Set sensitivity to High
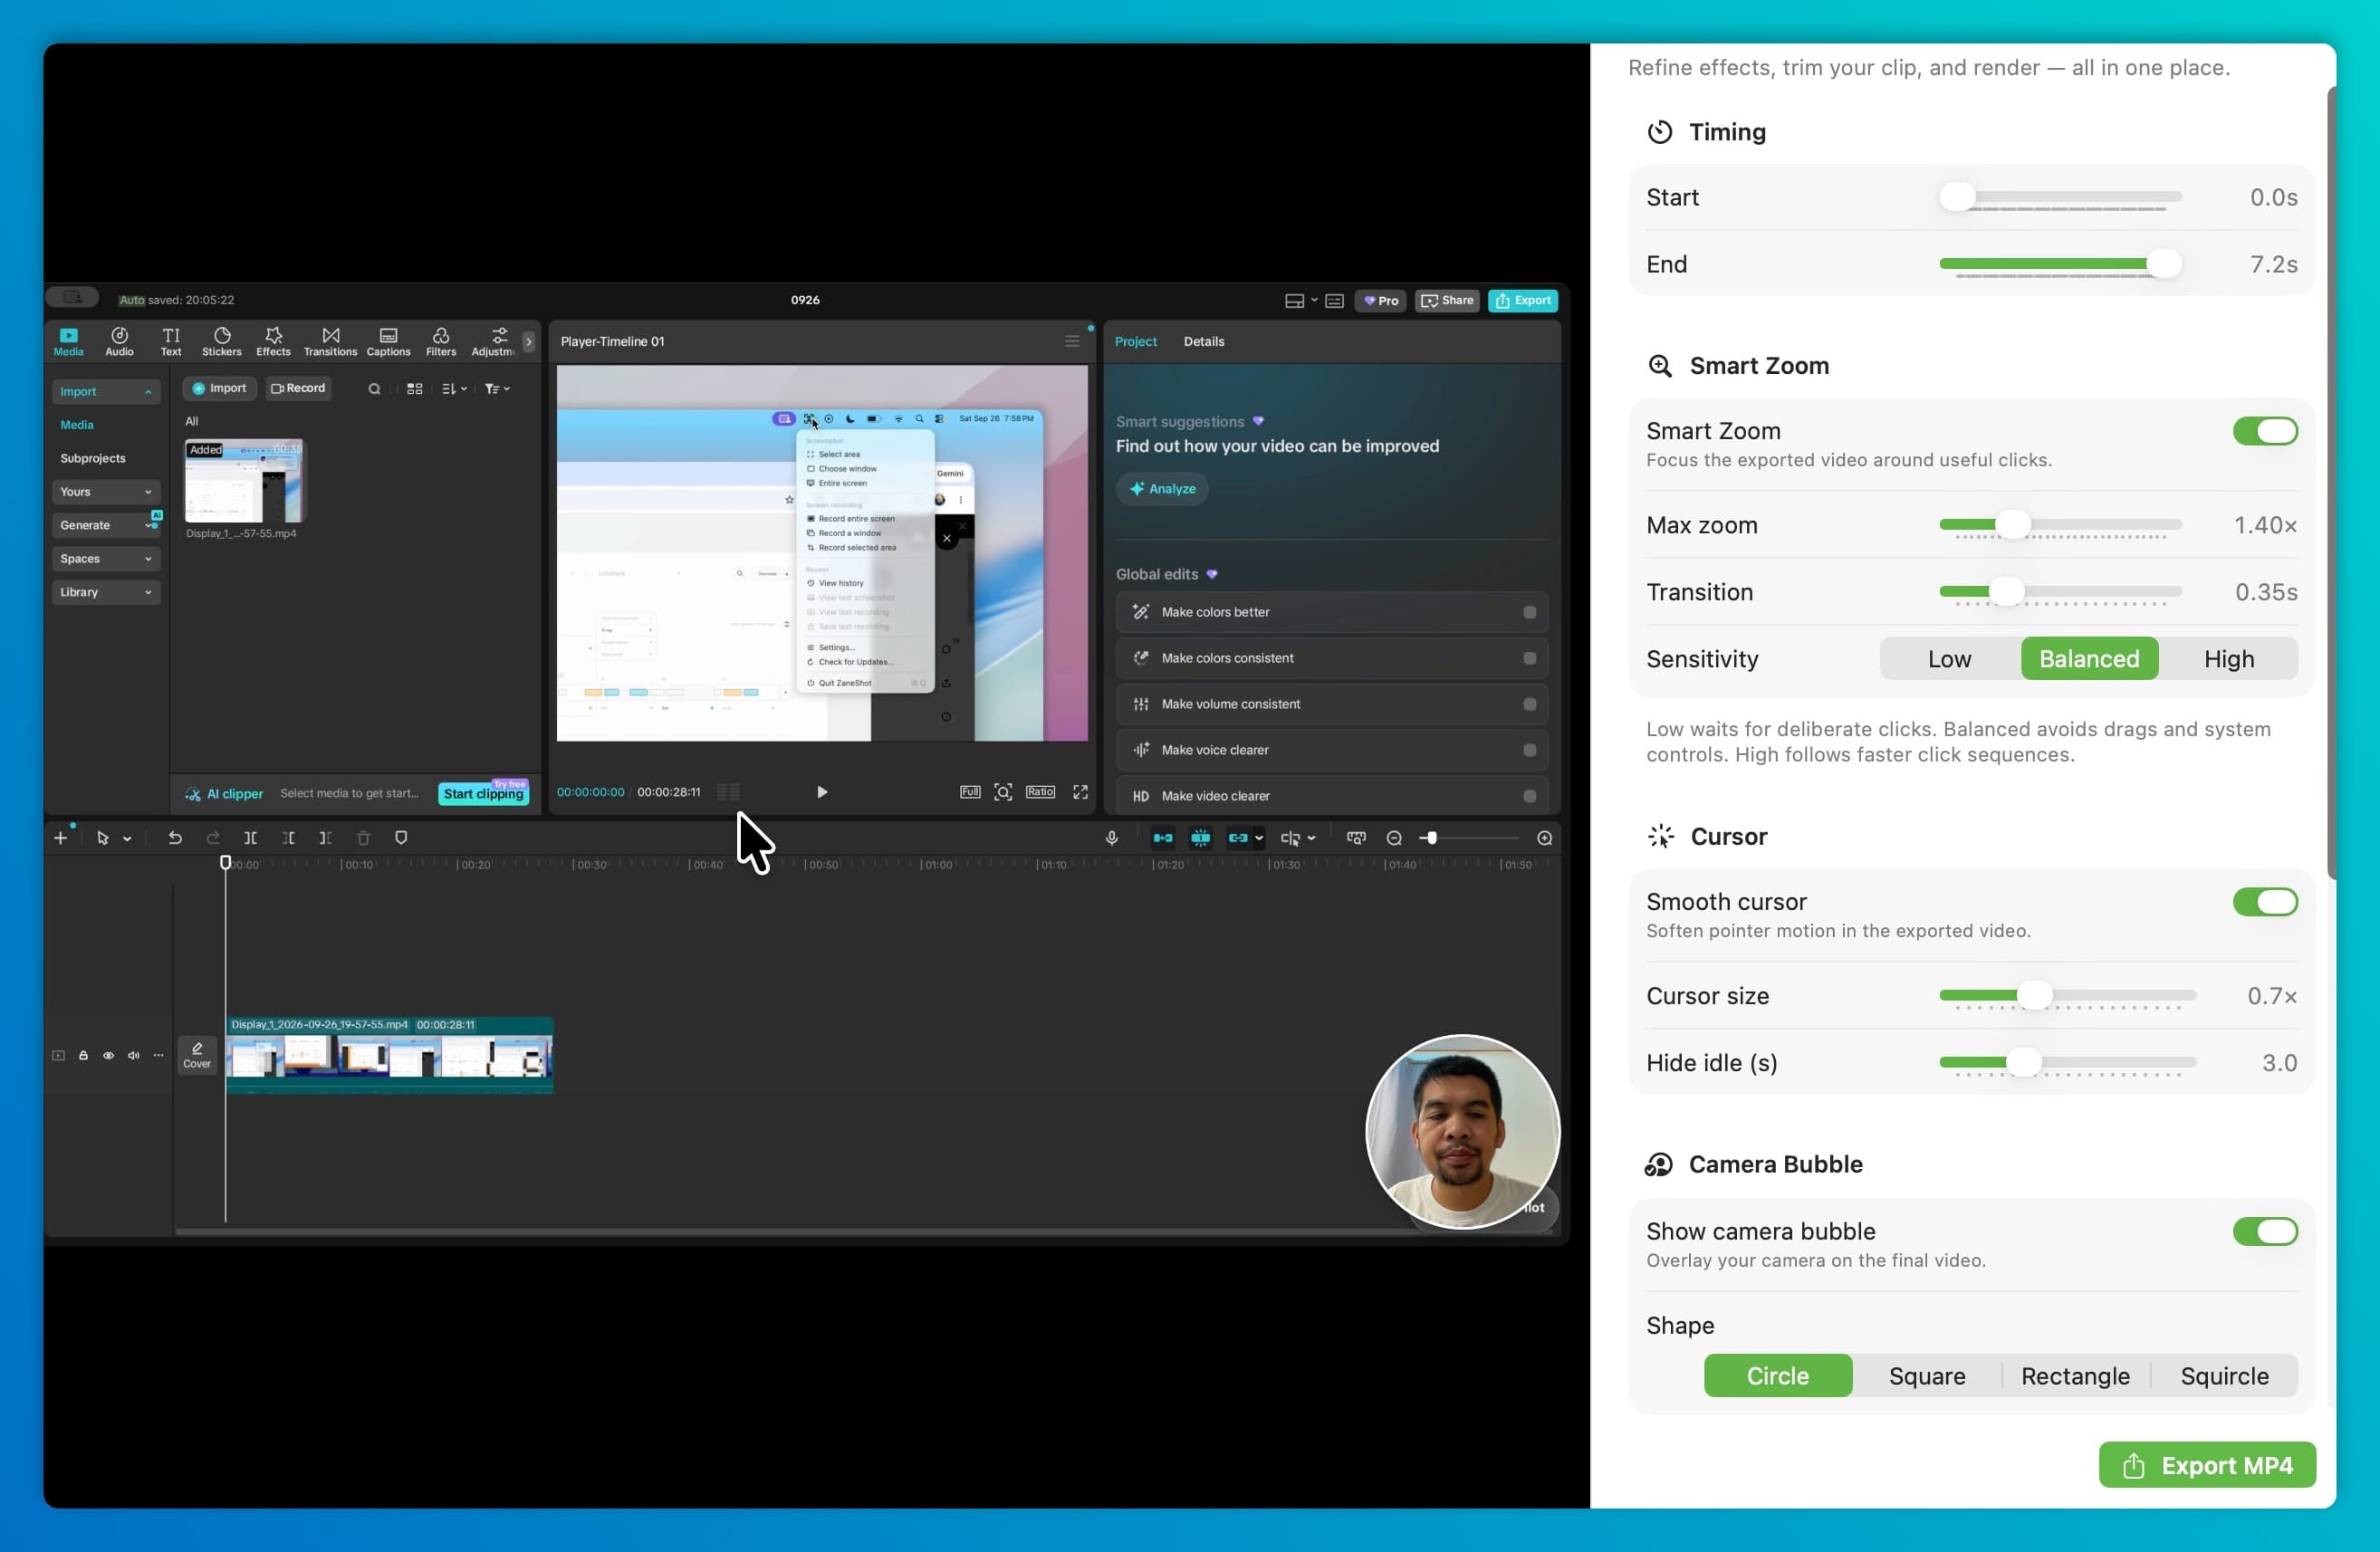Screen dimensions: 2380x1552 2228,659
